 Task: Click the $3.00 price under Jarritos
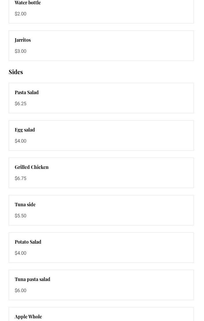21,51
